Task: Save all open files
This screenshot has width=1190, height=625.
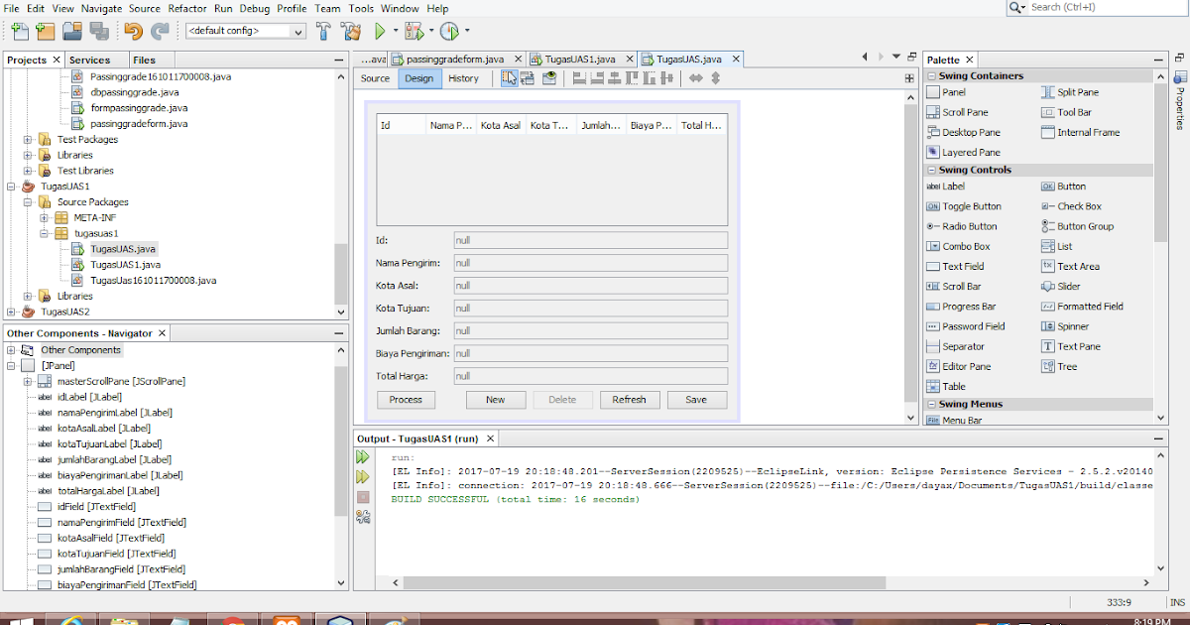Action: 98,31
